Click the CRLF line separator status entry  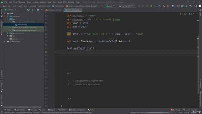pyautogui.click(x=180, y=113)
